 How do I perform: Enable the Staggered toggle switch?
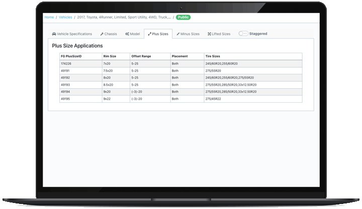point(243,34)
